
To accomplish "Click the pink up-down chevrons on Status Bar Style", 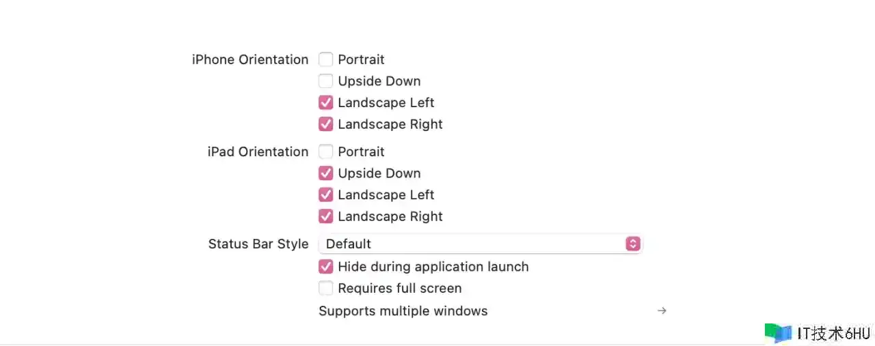I will click(x=633, y=244).
